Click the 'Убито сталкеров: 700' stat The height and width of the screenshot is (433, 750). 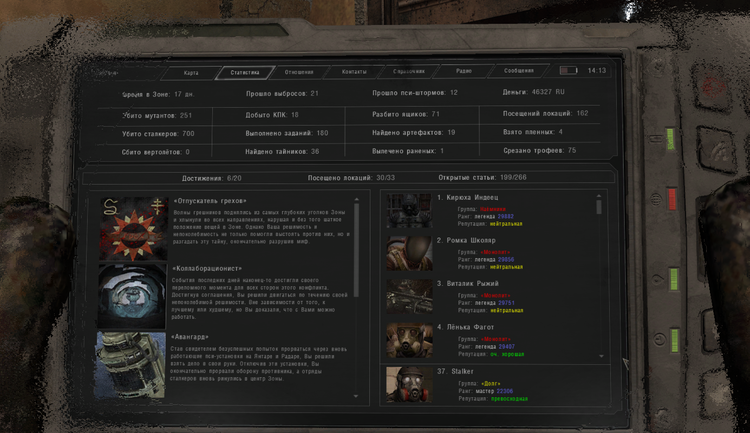158,134
